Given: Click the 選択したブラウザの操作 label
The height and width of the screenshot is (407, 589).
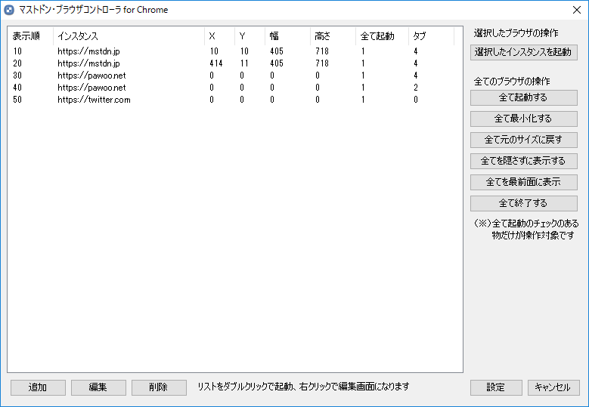Looking at the screenshot, I should coord(516,33).
